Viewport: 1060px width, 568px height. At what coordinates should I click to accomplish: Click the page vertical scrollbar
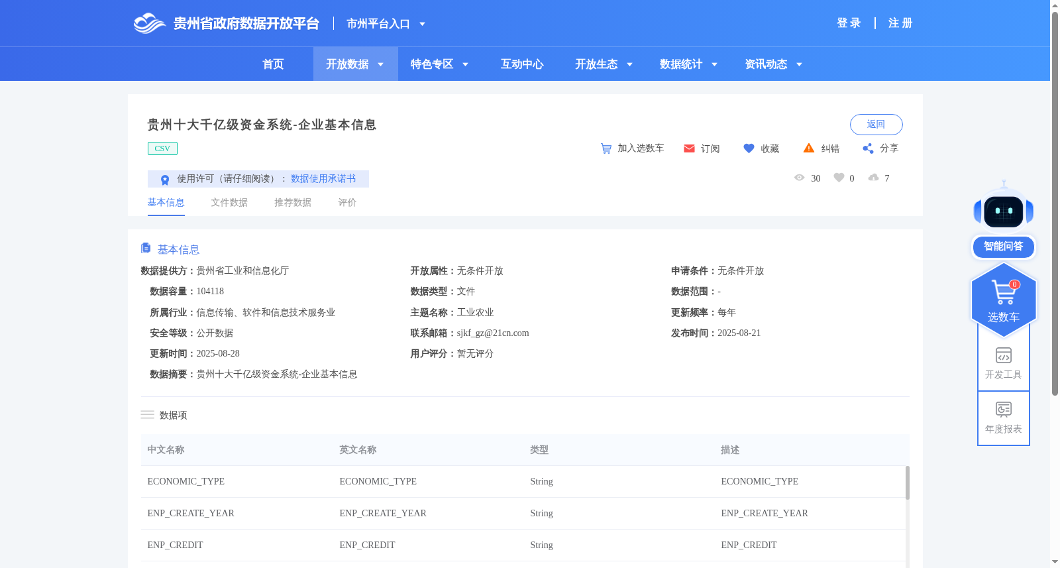point(1055,204)
